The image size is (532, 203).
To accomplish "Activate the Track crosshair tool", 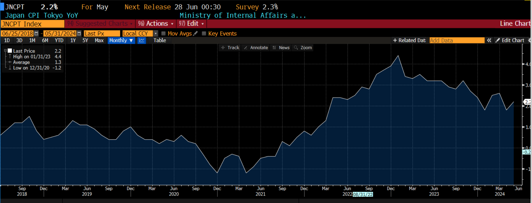I will coord(230,48).
